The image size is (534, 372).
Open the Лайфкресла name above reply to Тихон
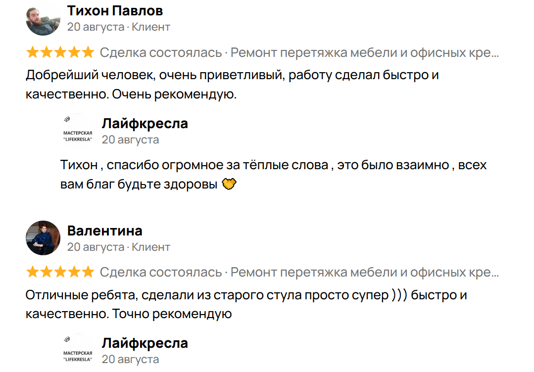click(x=145, y=123)
